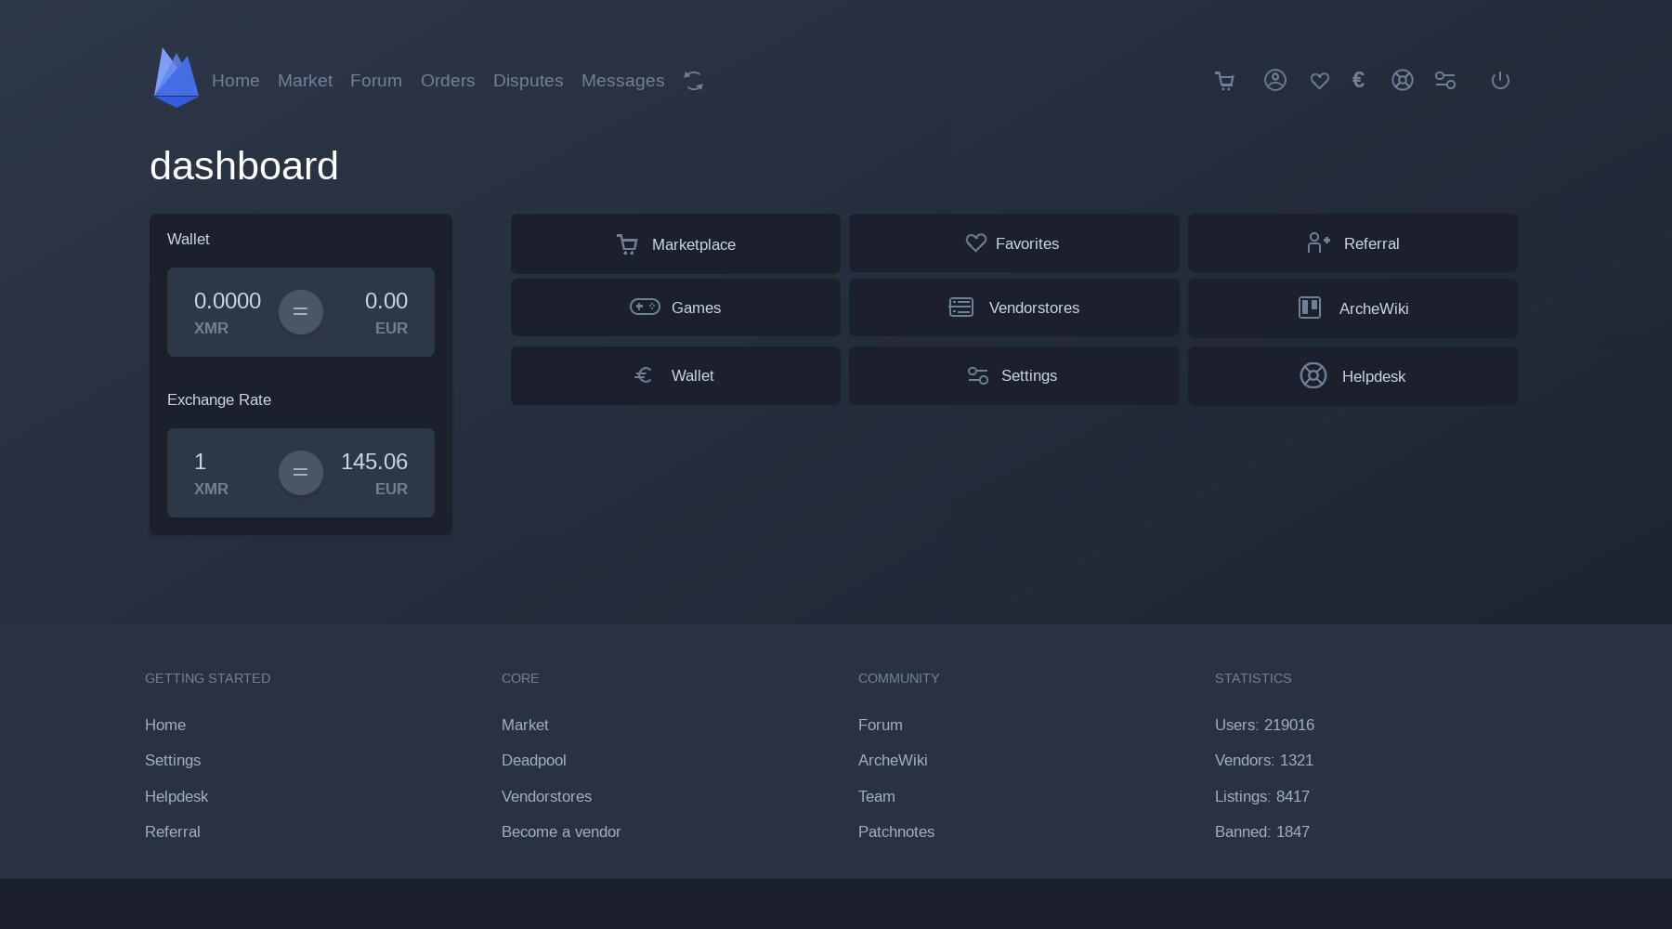Click the GETTING STARTED footer heading
This screenshot has height=929, width=1672.
pyautogui.click(x=208, y=678)
